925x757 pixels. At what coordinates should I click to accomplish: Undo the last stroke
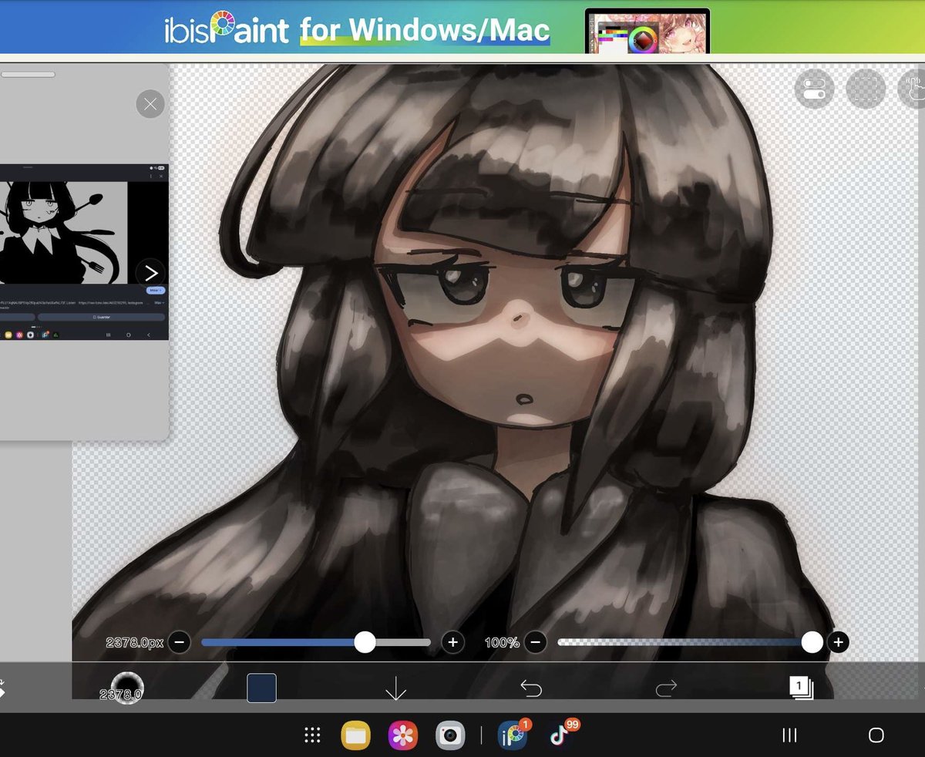531,688
